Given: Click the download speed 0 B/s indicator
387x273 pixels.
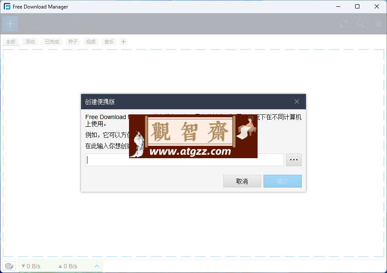Looking at the screenshot, I should pyautogui.click(x=31, y=266).
